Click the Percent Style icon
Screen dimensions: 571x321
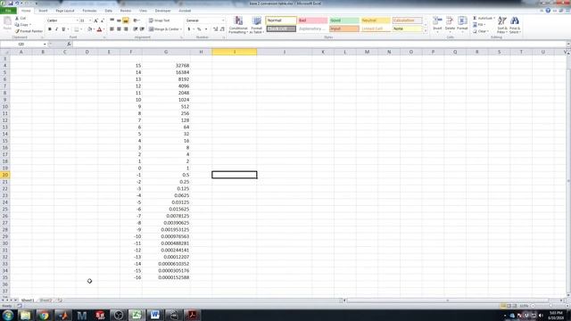(x=199, y=29)
